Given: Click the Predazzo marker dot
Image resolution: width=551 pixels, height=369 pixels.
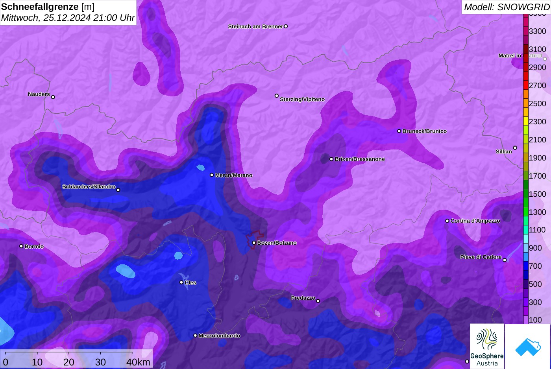Looking at the screenshot, I should [318, 301].
